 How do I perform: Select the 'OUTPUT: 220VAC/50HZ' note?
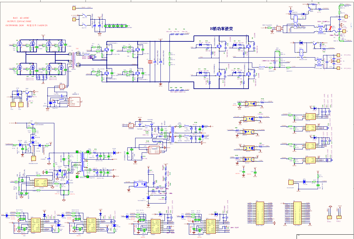(19, 21)
